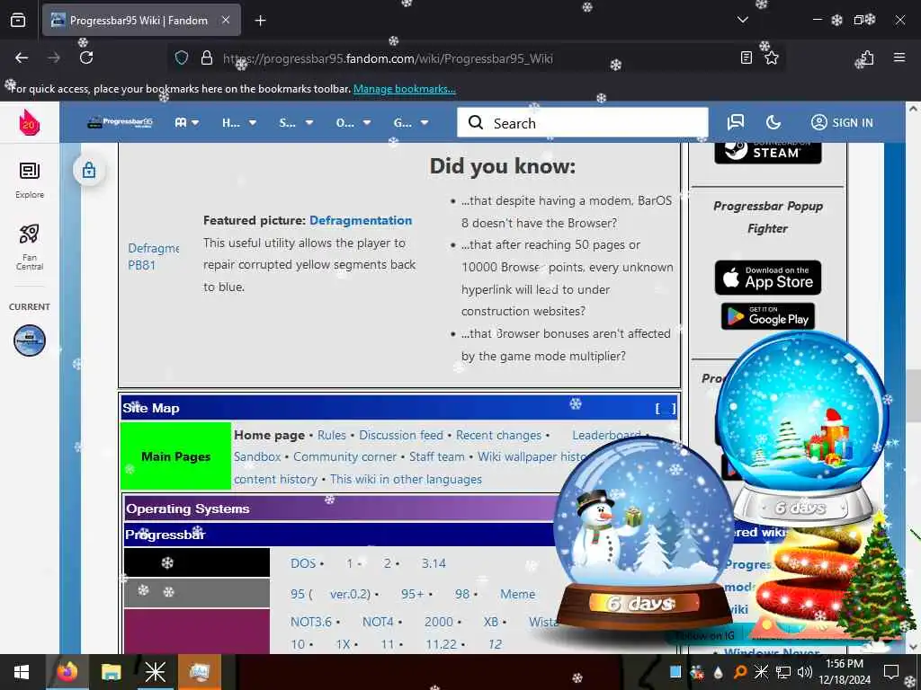Open the notification center icon
Screen dimensions: 921x690
point(891,672)
